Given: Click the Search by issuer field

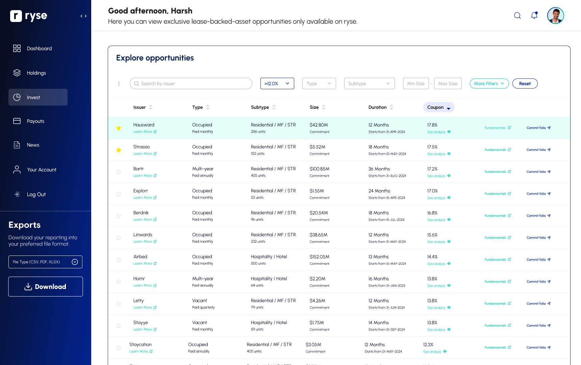Looking at the screenshot, I should coord(191,83).
